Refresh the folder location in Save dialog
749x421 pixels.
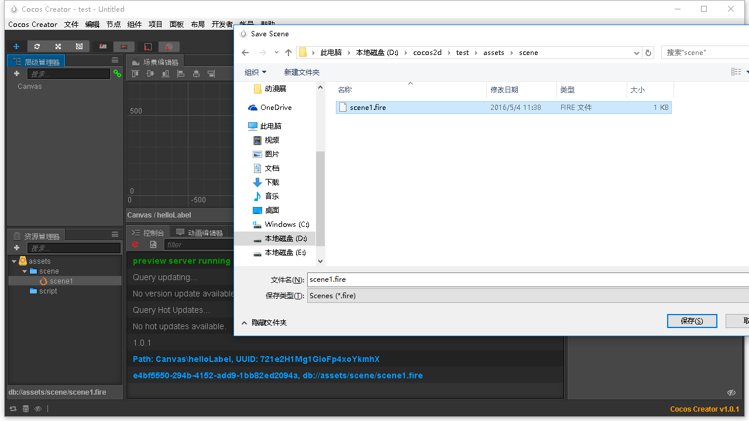tap(648, 53)
